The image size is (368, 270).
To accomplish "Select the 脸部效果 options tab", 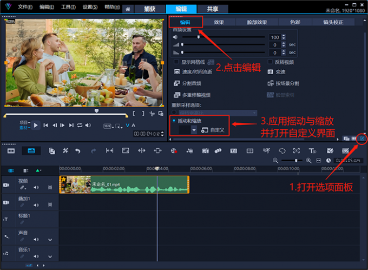I will (x=257, y=22).
